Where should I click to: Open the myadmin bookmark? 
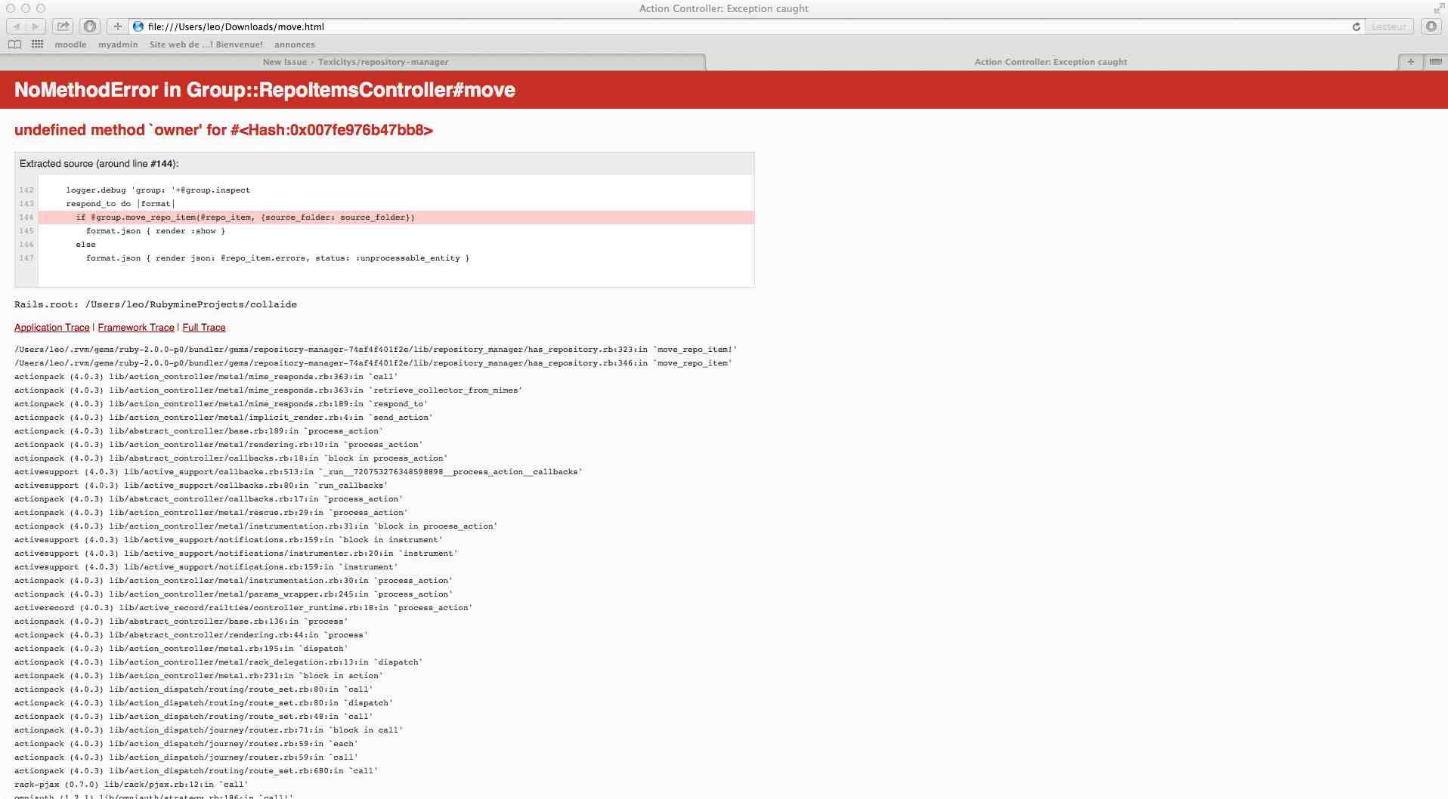point(118,45)
